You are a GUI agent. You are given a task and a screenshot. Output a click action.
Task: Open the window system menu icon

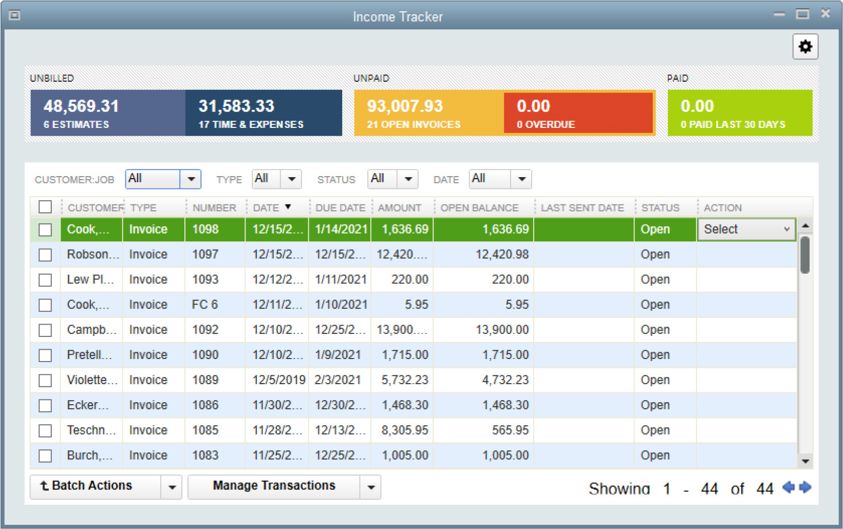pos(15,15)
